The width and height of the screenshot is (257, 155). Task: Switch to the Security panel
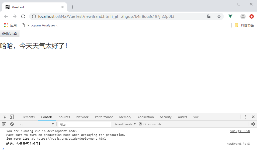pos(166,117)
